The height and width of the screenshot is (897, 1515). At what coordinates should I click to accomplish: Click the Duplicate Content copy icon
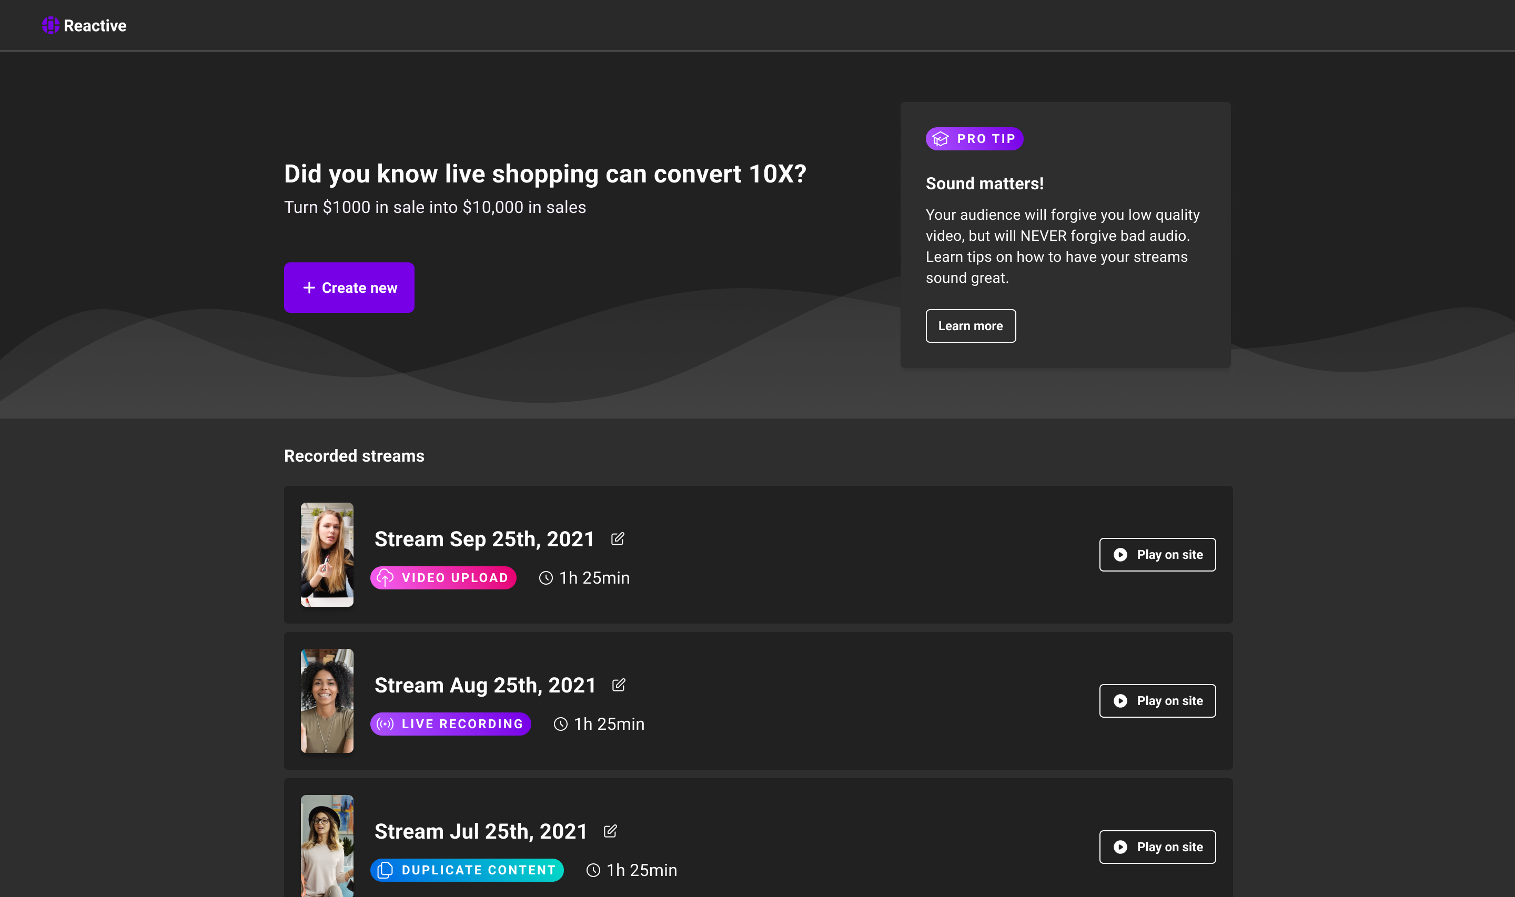385,870
